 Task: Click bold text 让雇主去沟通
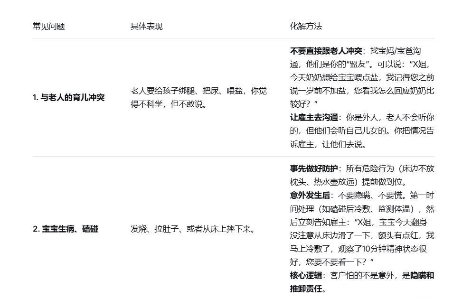314,118
